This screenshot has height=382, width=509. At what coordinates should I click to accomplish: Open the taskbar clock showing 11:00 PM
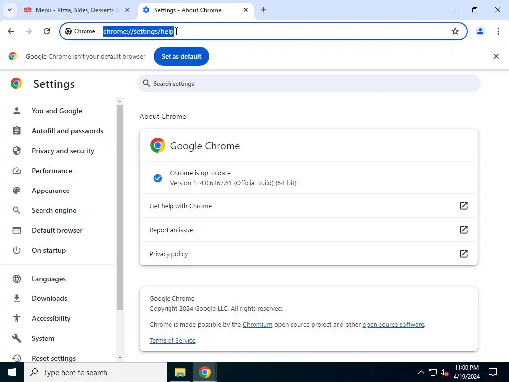pos(466,372)
